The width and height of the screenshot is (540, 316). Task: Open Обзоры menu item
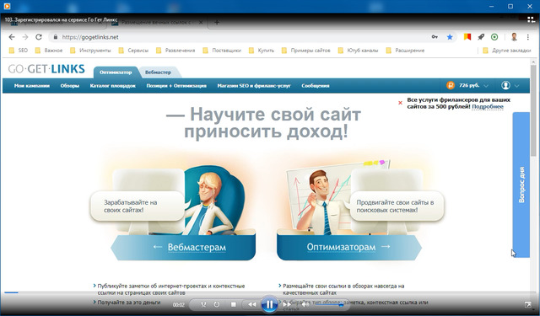coord(70,86)
